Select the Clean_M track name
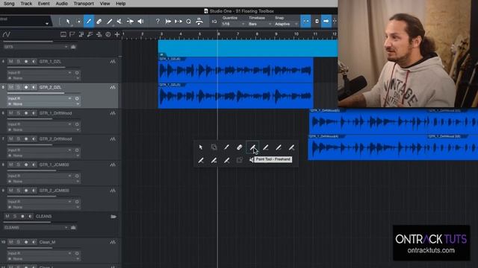 47,242
